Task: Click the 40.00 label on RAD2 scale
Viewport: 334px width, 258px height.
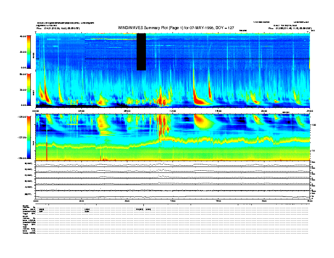Action: pos(24,36)
